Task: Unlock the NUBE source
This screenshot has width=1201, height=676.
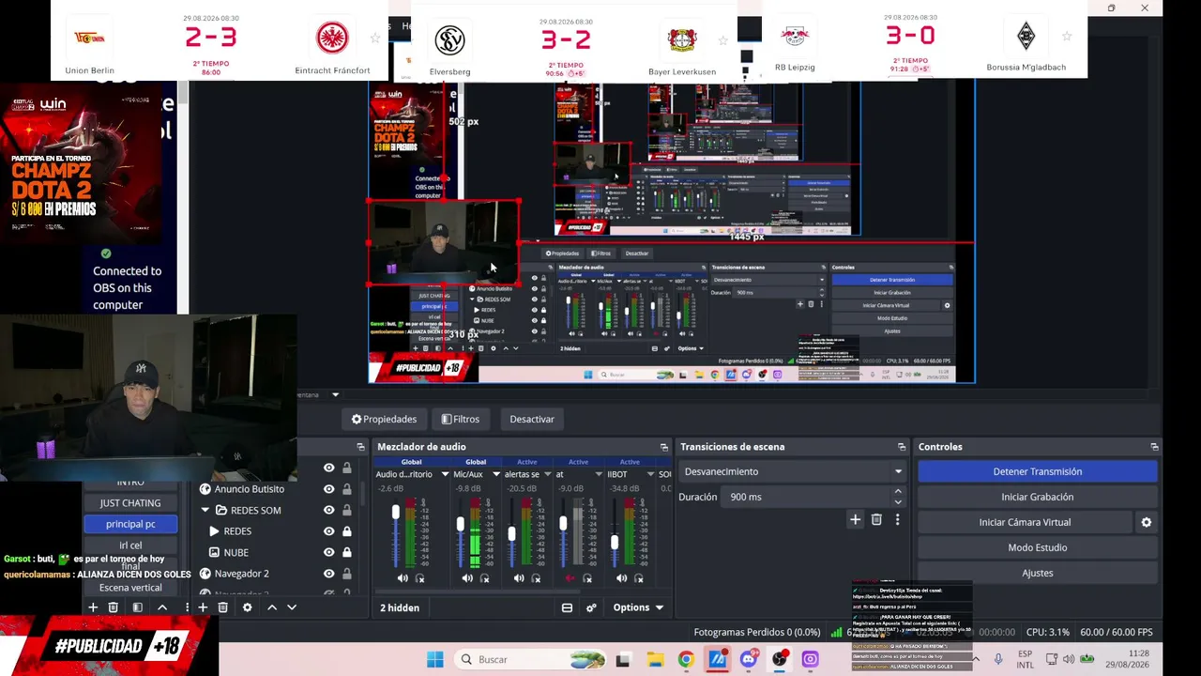Action: click(x=346, y=552)
